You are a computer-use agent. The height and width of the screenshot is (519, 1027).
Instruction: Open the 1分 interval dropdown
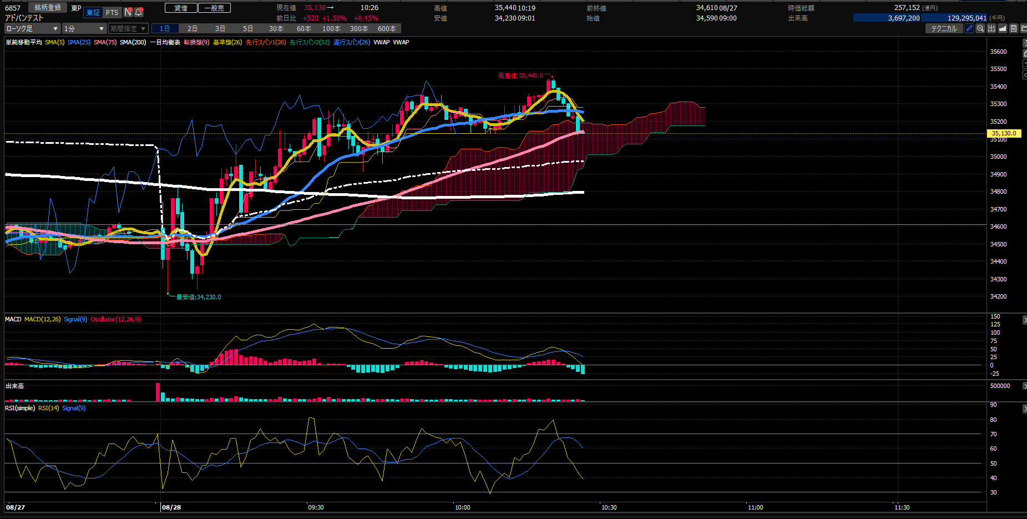pos(84,28)
